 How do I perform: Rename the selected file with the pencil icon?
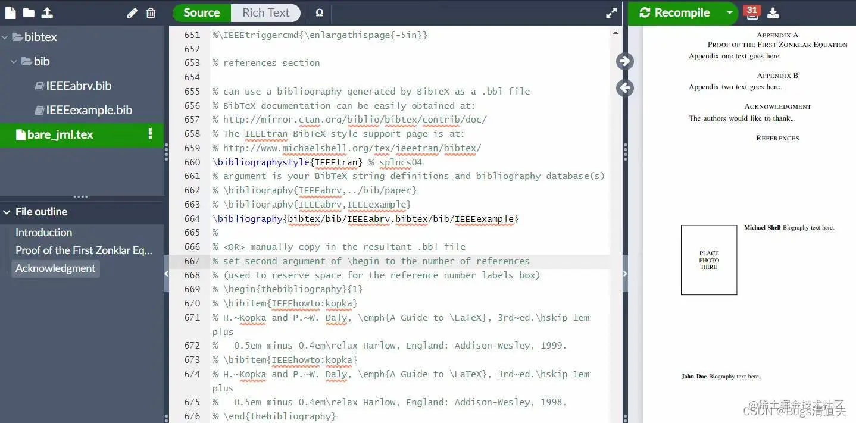(132, 12)
